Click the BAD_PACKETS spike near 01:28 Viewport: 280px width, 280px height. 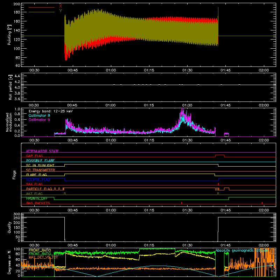tap(182, 203)
